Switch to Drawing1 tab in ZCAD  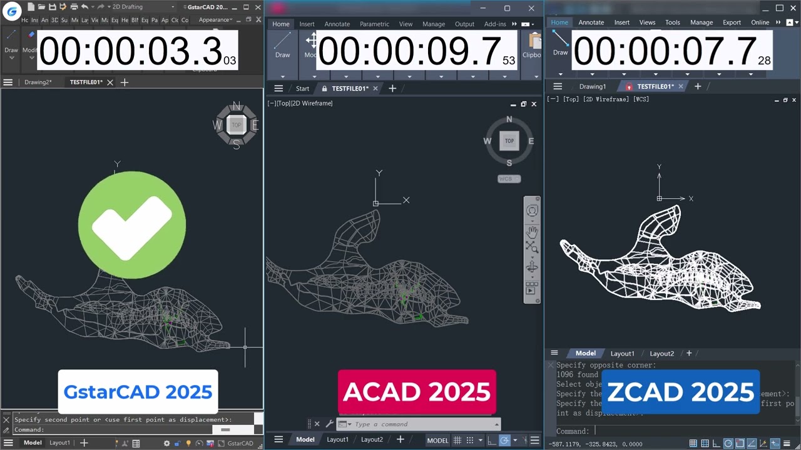point(592,86)
